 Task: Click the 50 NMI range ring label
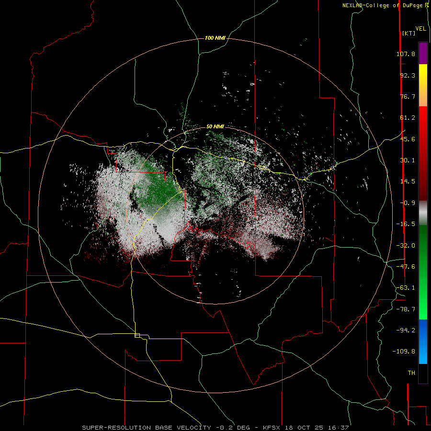215,126
